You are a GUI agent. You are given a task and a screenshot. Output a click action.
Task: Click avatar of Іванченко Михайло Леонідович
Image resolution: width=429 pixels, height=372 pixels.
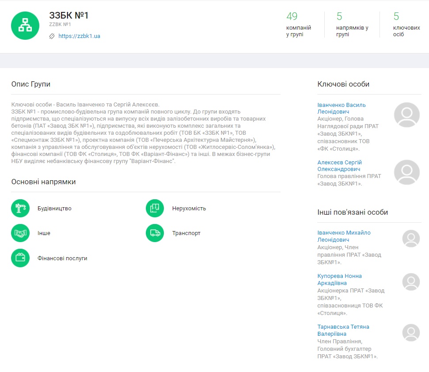(x=411, y=239)
